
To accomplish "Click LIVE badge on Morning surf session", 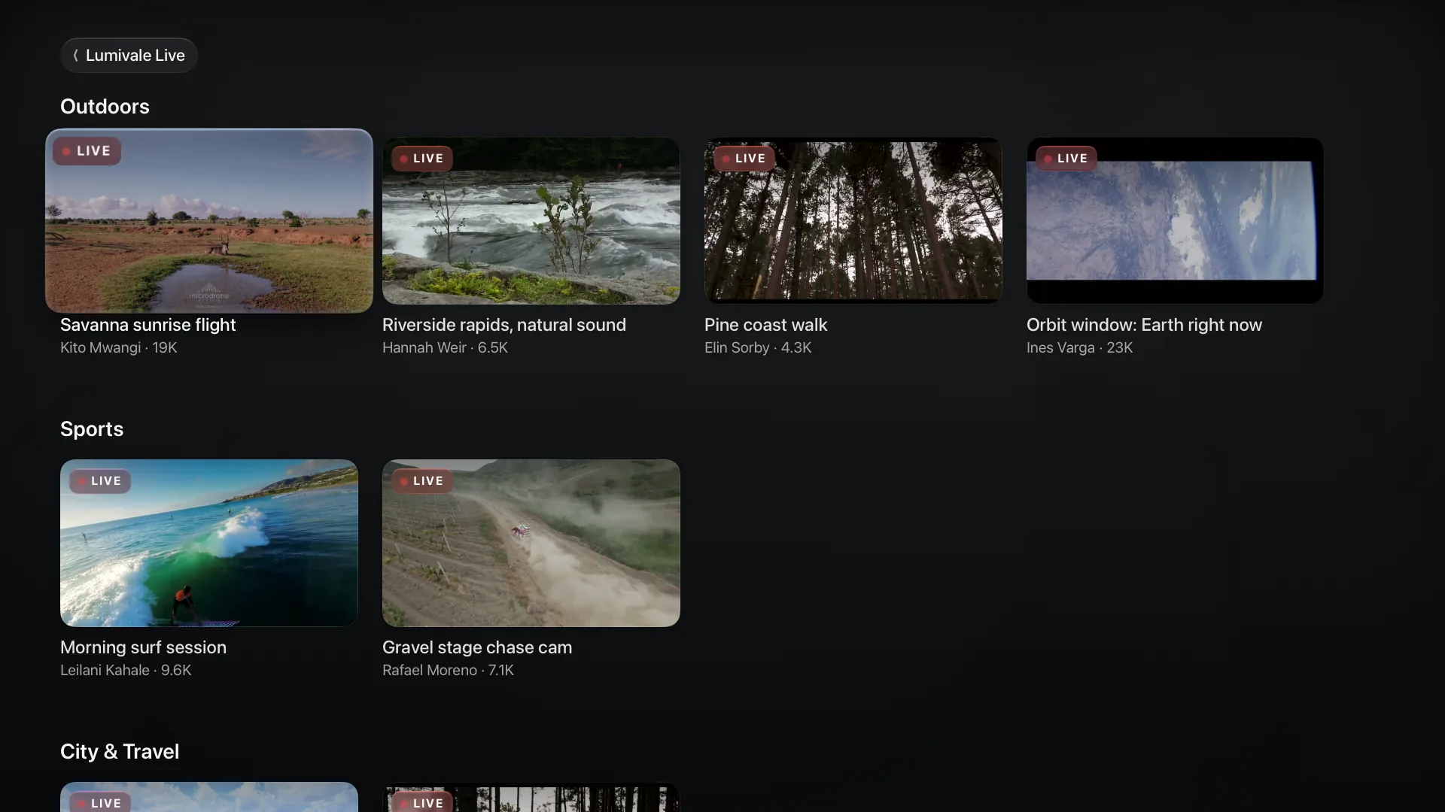I will pyautogui.click(x=99, y=481).
